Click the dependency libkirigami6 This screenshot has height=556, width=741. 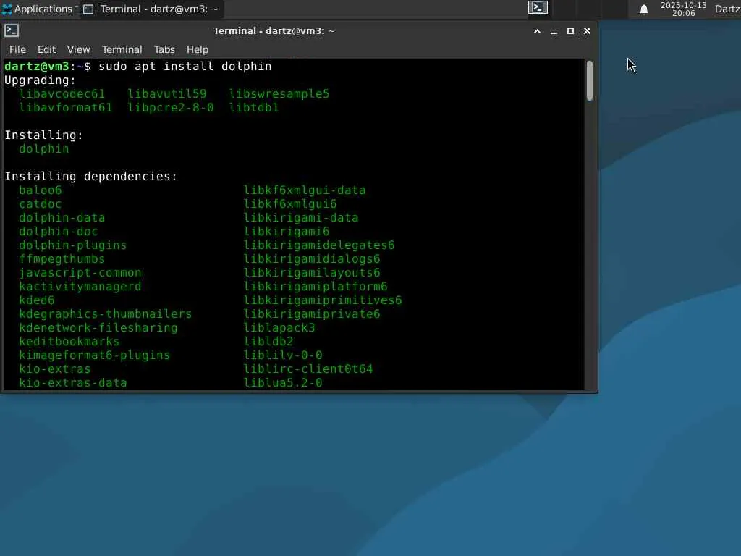pyautogui.click(x=287, y=231)
